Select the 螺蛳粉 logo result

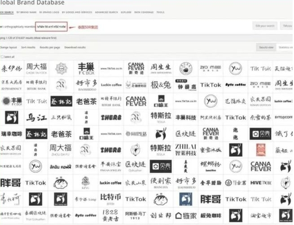[x=211, y=166]
